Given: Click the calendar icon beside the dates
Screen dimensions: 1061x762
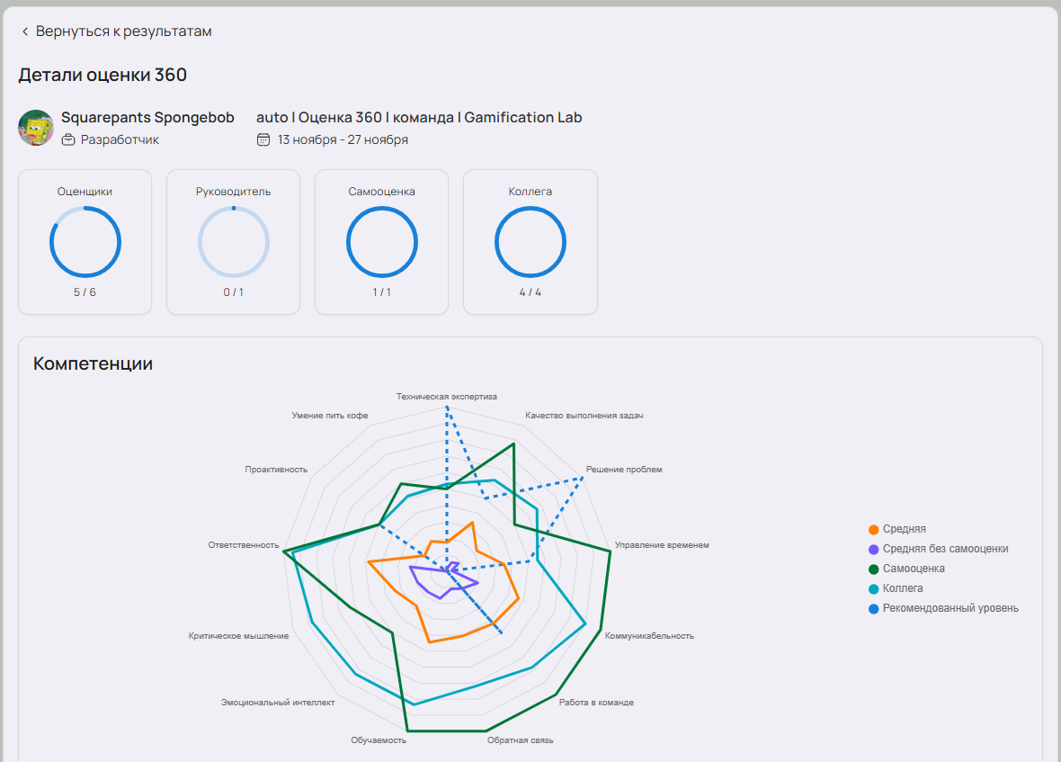Looking at the screenshot, I should point(263,139).
